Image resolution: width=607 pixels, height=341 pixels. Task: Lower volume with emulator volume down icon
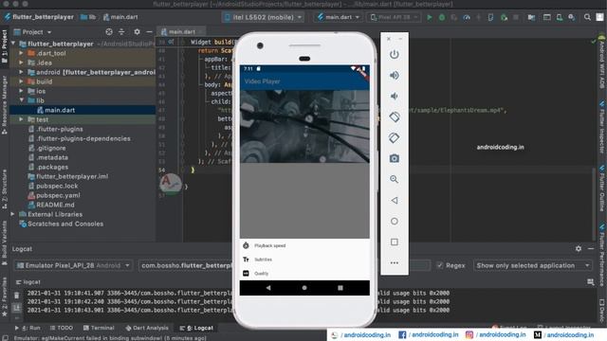click(395, 96)
